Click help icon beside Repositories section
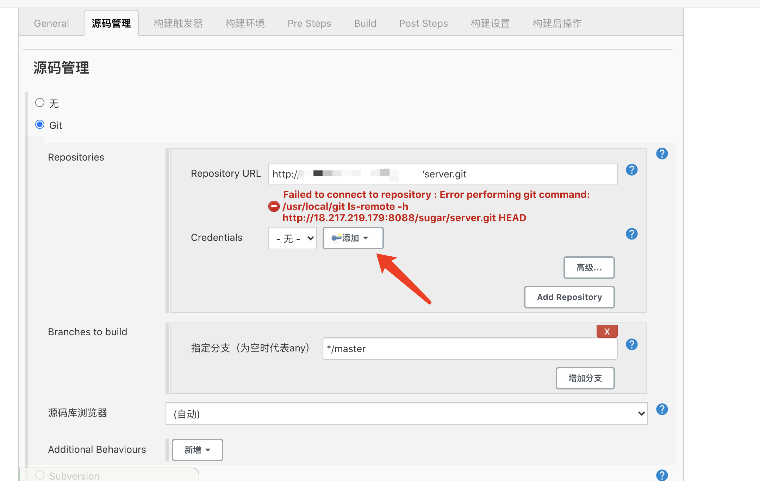760x481 pixels. pos(662,154)
